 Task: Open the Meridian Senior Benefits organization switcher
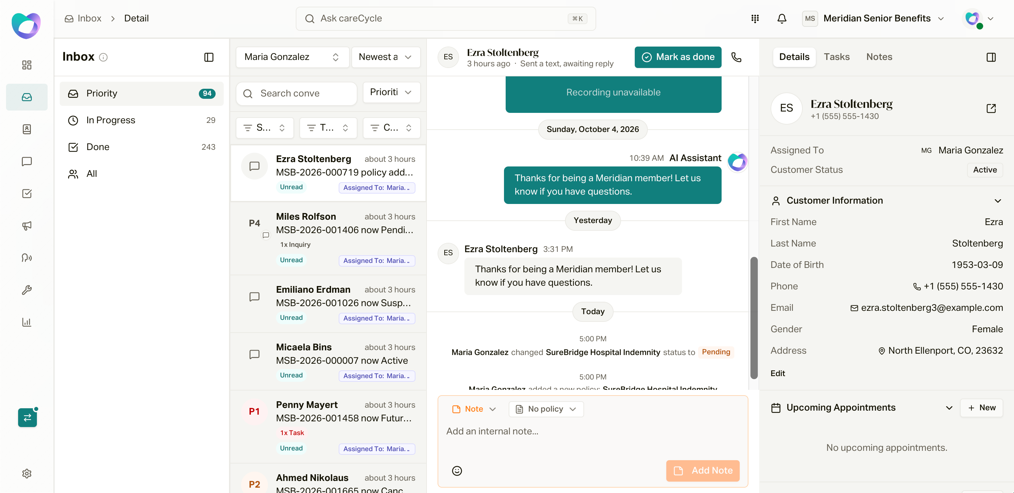pyautogui.click(x=874, y=18)
